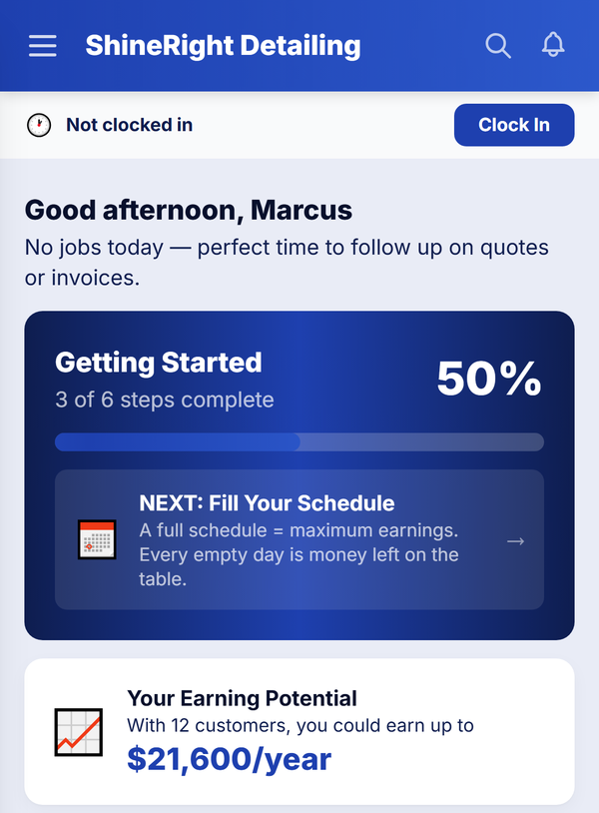599x813 pixels.
Task: Tap the "3 of 6 steps complete" text
Action: click(164, 401)
